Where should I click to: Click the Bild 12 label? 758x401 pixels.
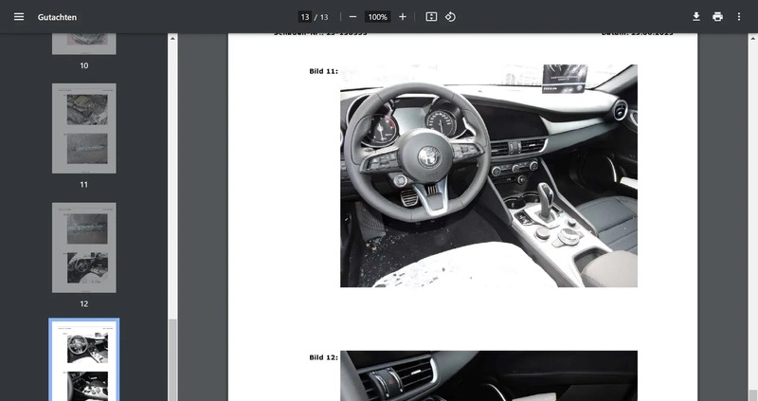[323, 357]
